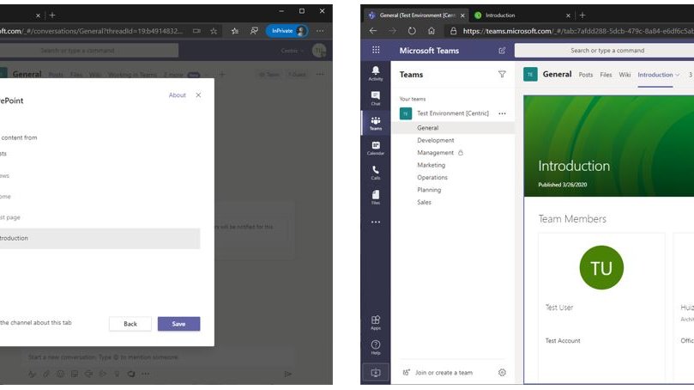This screenshot has height=390, width=694.
Task: Click right browser address bar URL
Action: click(x=577, y=31)
